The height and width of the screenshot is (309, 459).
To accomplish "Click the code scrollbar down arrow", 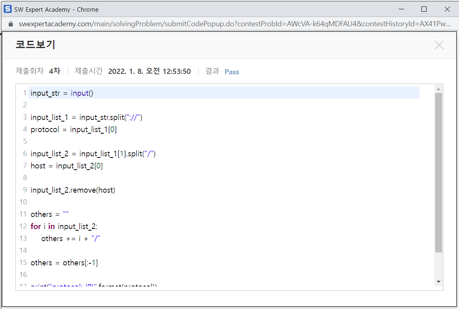I will 438,282.
